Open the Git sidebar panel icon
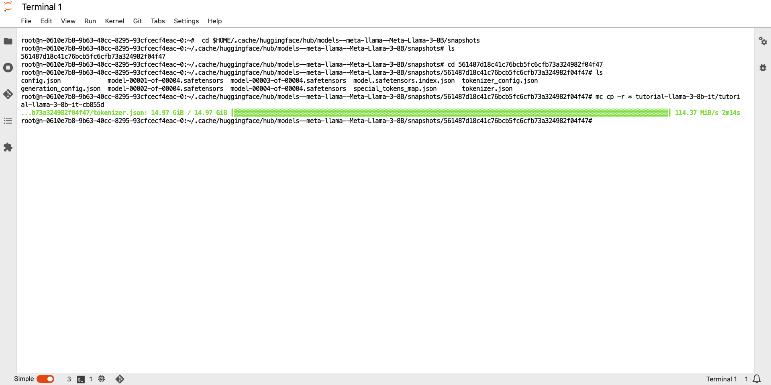The width and height of the screenshot is (771, 385). point(8,94)
